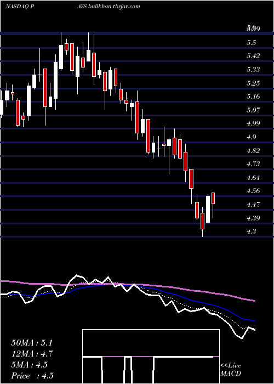Image resolution: width=274 pixels, height=384 pixels.
Task: Click the 4.9 price axis label
Action: point(251,137)
